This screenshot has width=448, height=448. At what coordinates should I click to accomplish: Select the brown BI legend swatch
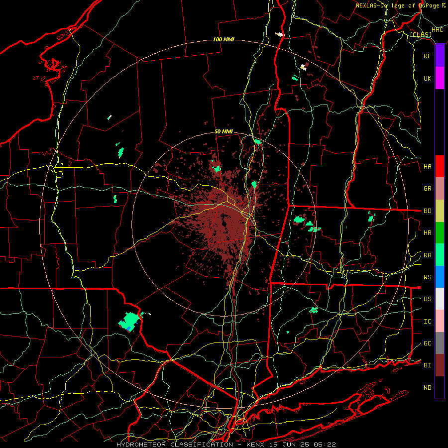(x=440, y=365)
